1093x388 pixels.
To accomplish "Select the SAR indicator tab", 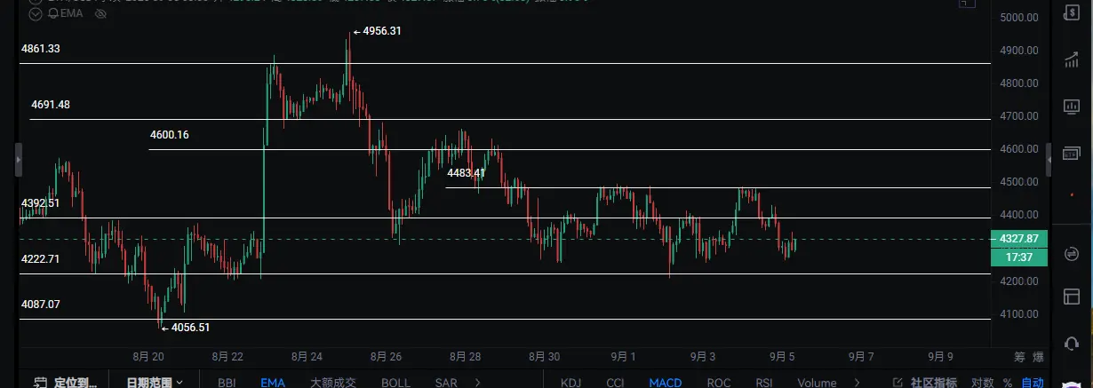I will pos(446,383).
